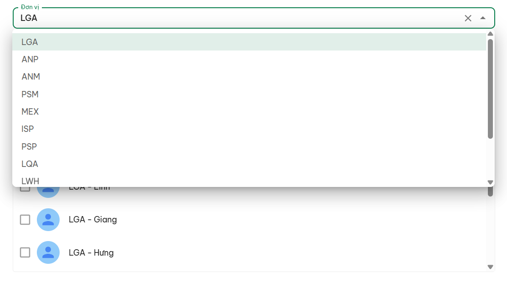Select LGA option in the list
This screenshot has width=507, height=282.
click(x=249, y=42)
